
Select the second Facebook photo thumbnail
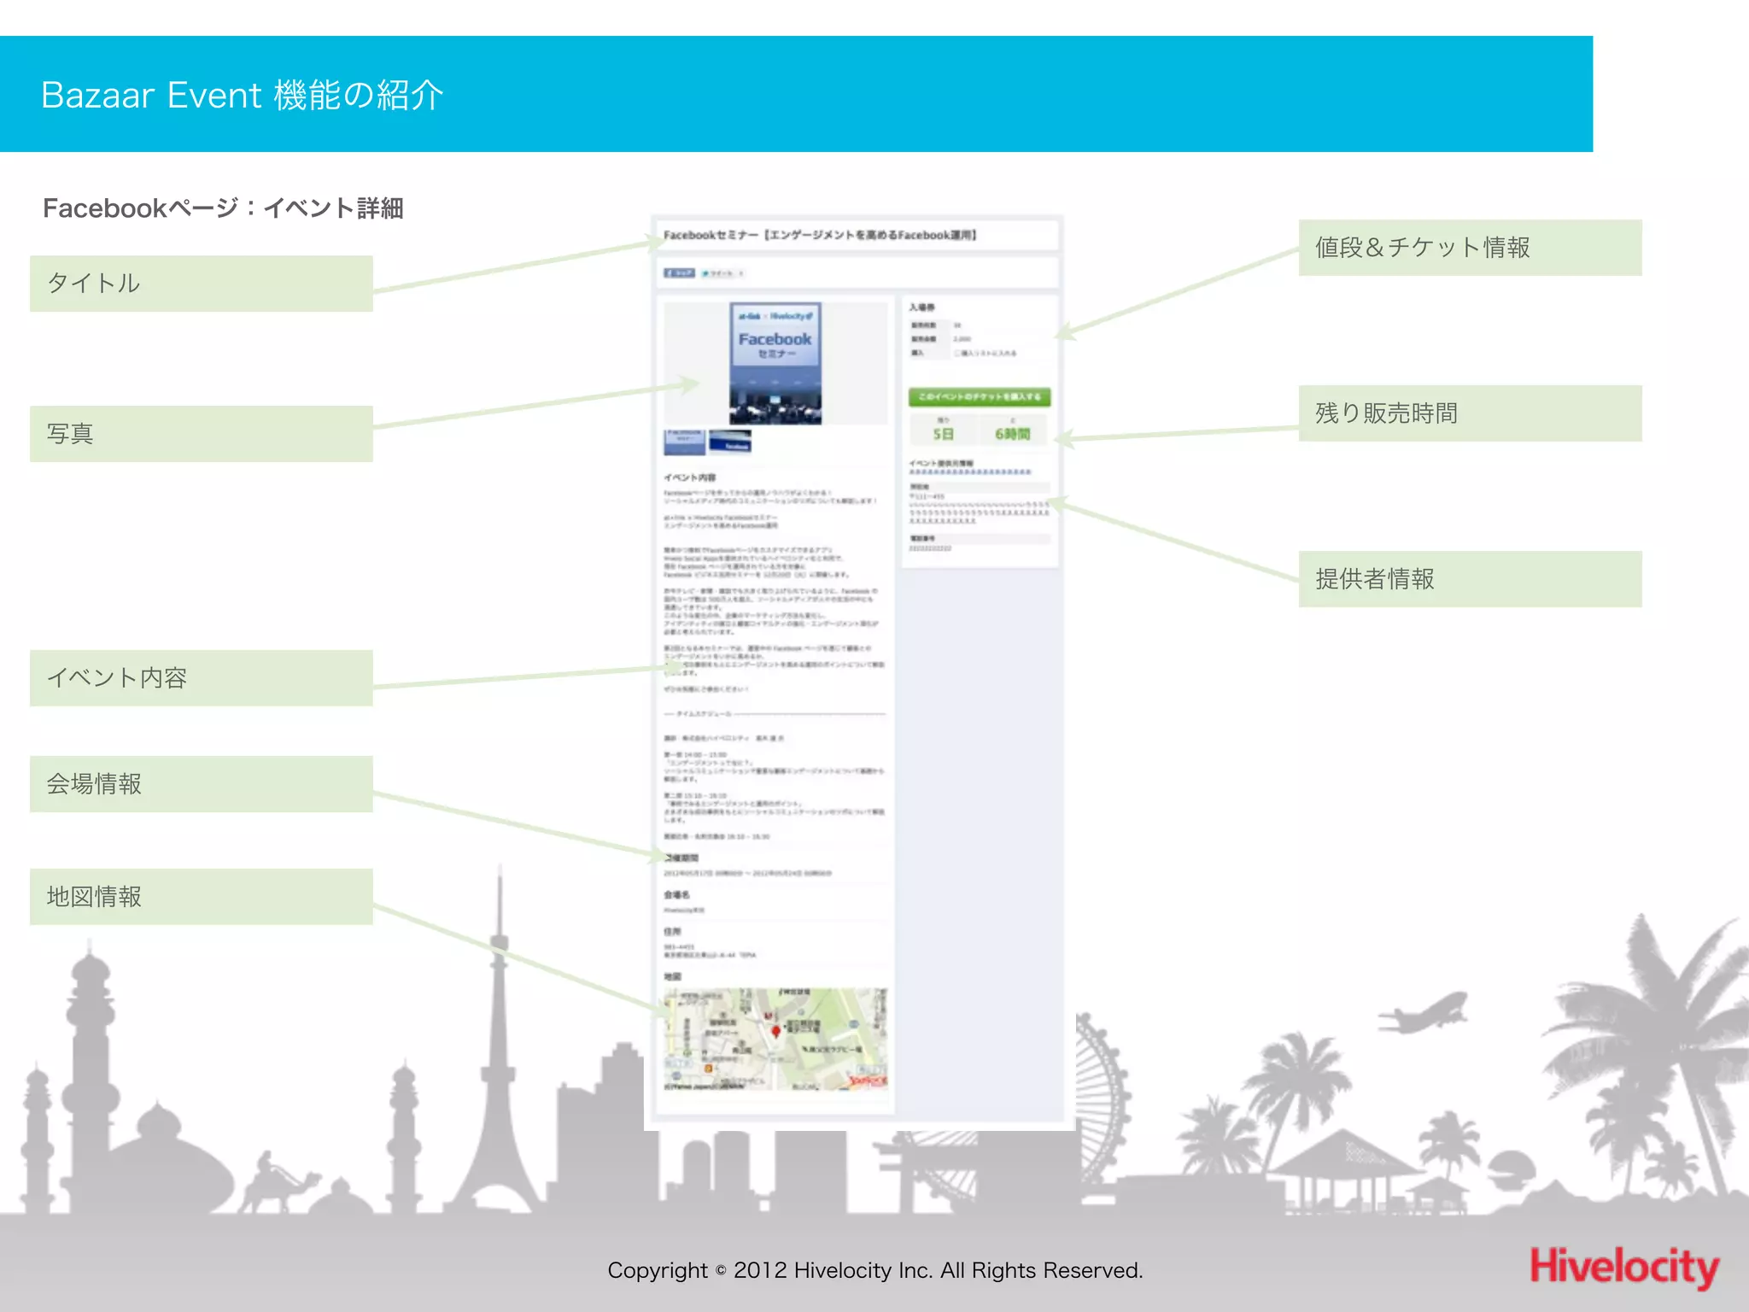(x=730, y=441)
